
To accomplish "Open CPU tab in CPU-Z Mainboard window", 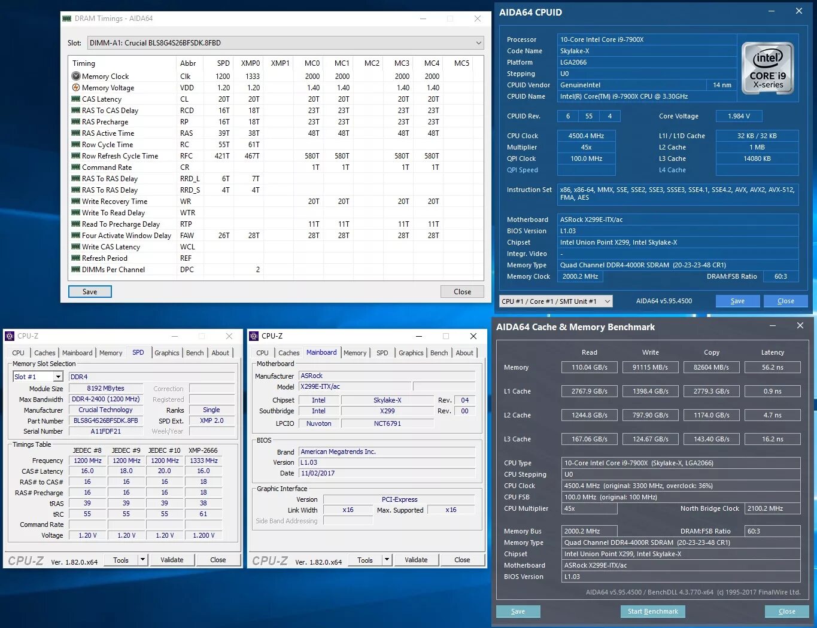I will click(262, 353).
